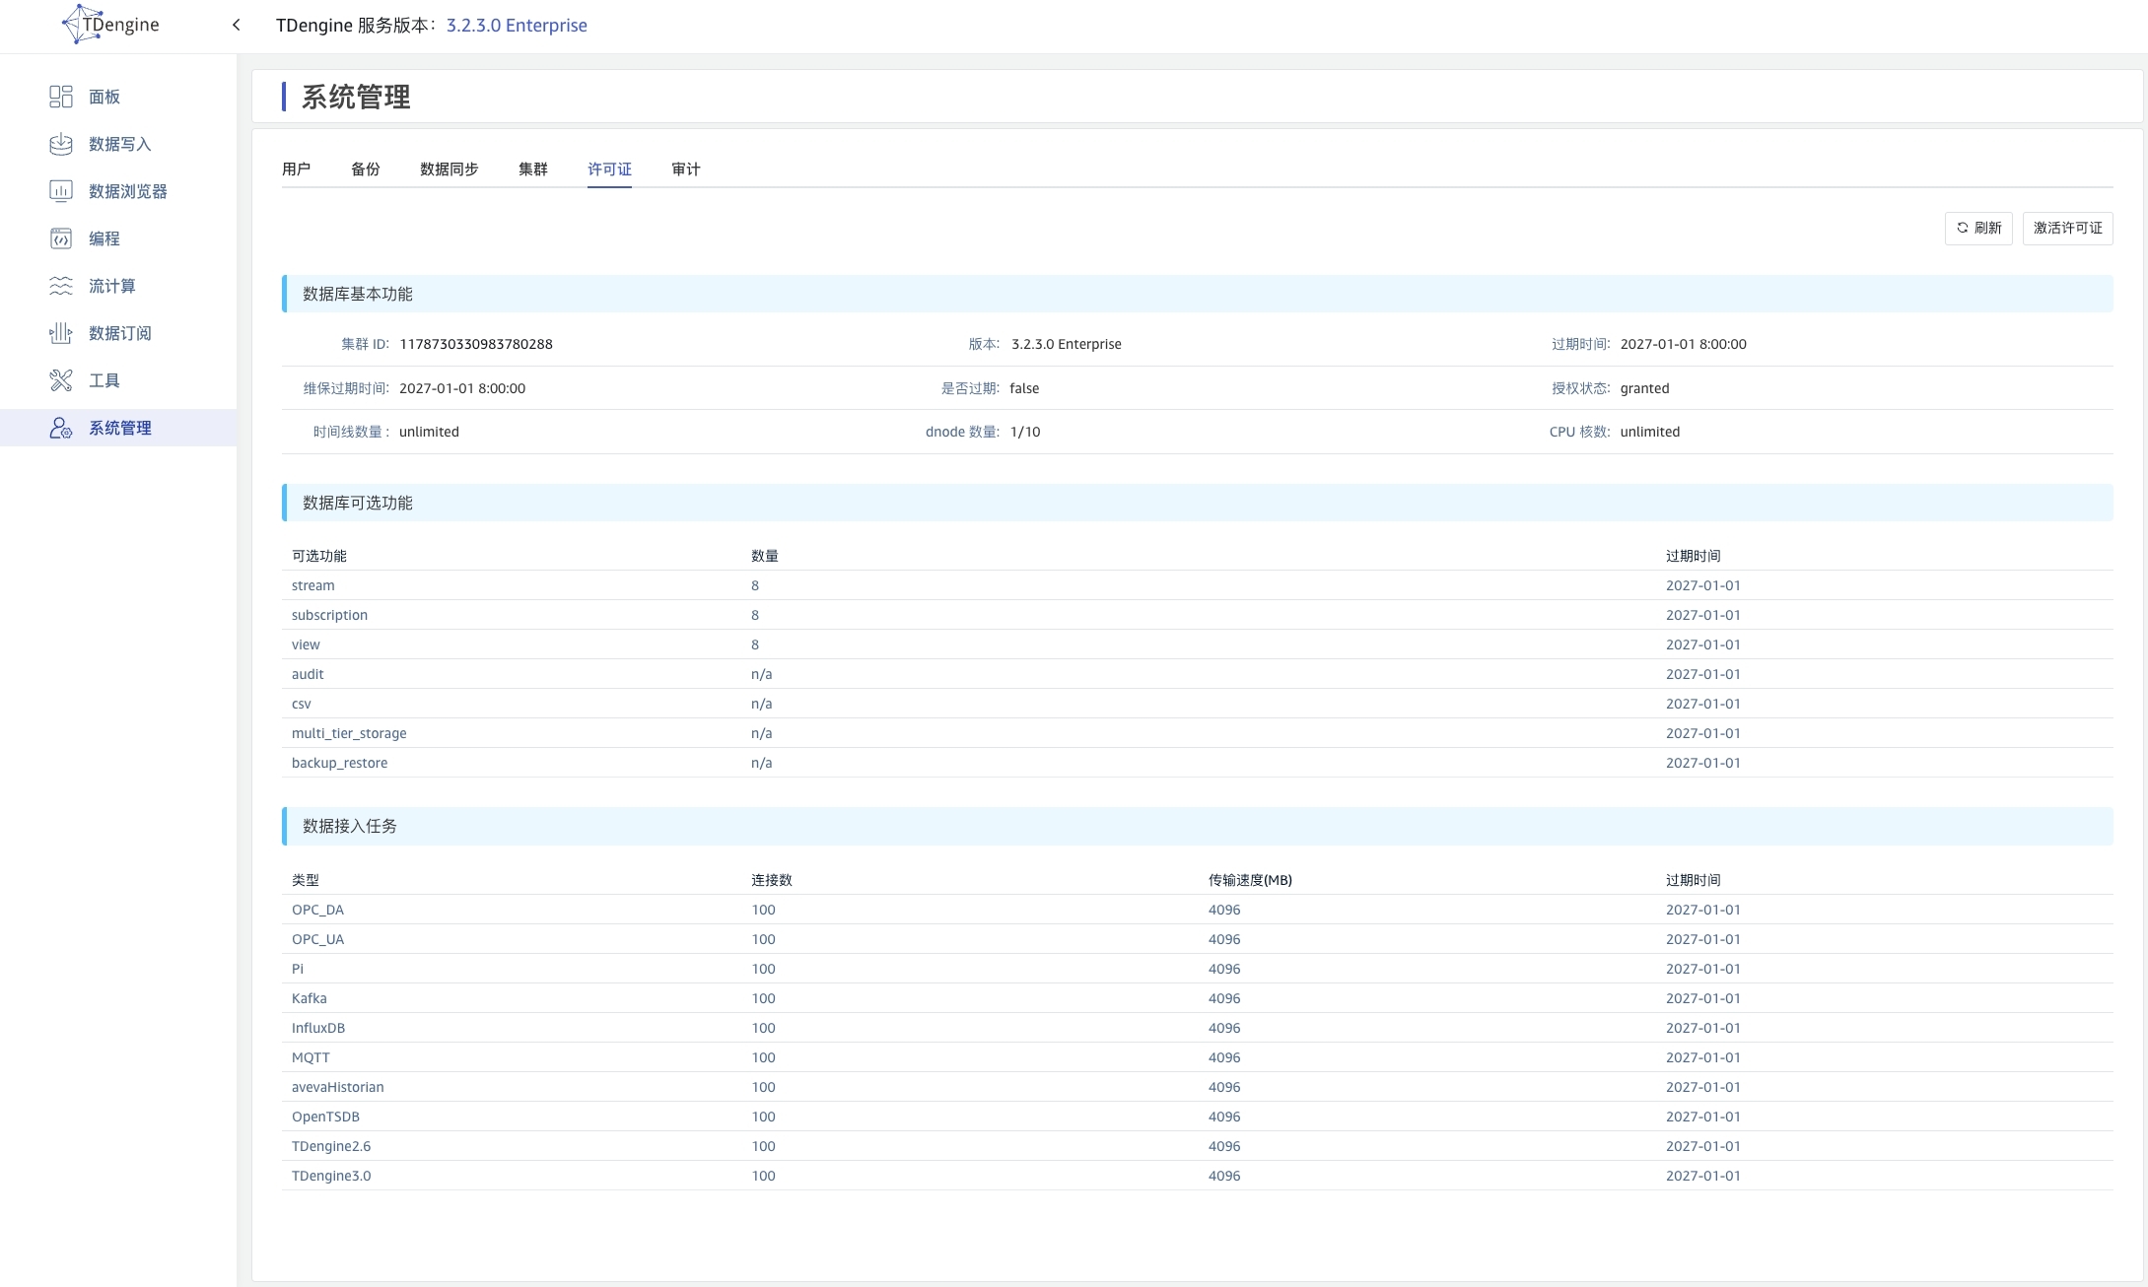Open 数据写入 via its sidebar icon

coord(60,144)
